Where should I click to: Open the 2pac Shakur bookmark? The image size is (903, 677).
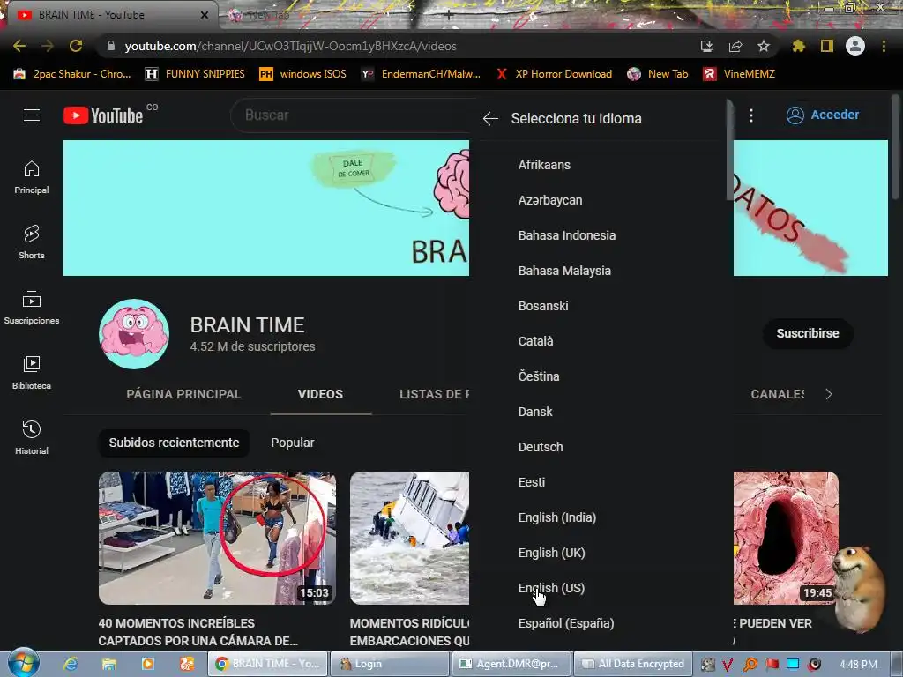(72, 74)
